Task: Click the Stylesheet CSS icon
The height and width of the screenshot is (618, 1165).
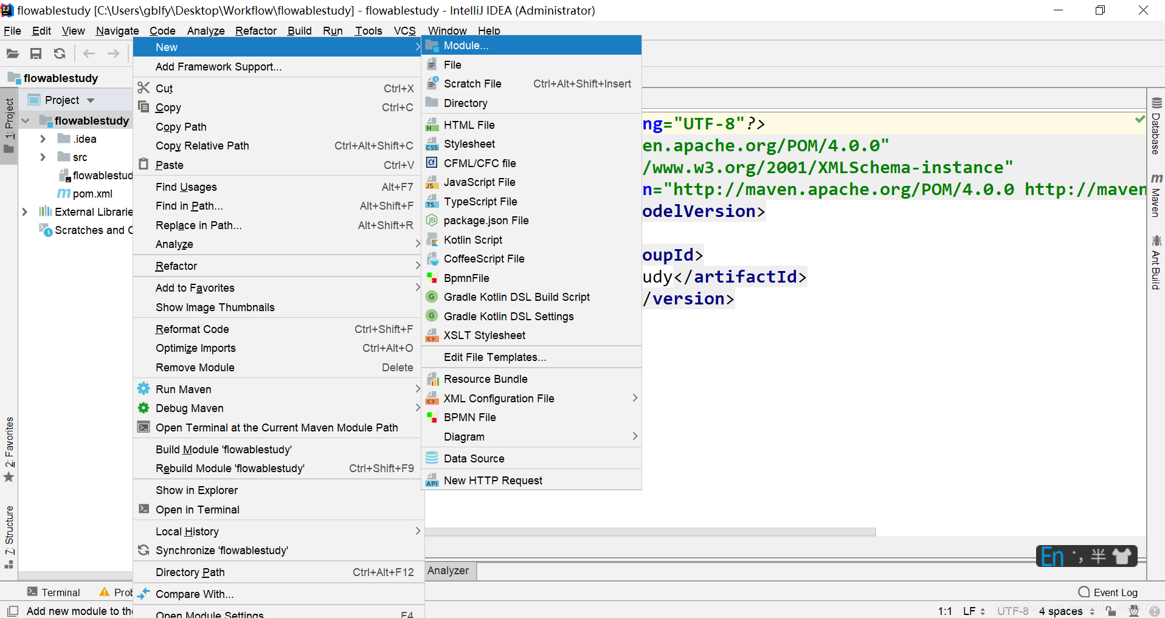Action: (432, 144)
